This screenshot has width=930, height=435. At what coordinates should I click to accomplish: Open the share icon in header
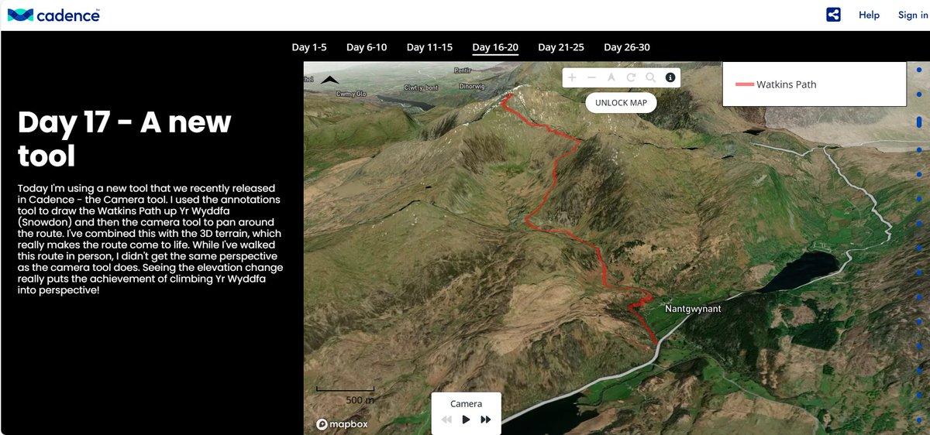pyautogui.click(x=833, y=15)
